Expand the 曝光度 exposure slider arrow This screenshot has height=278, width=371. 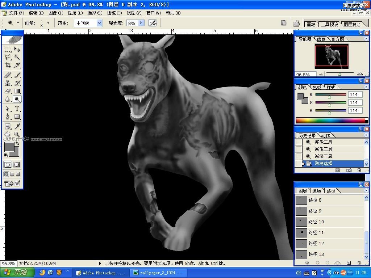pyautogui.click(x=141, y=23)
